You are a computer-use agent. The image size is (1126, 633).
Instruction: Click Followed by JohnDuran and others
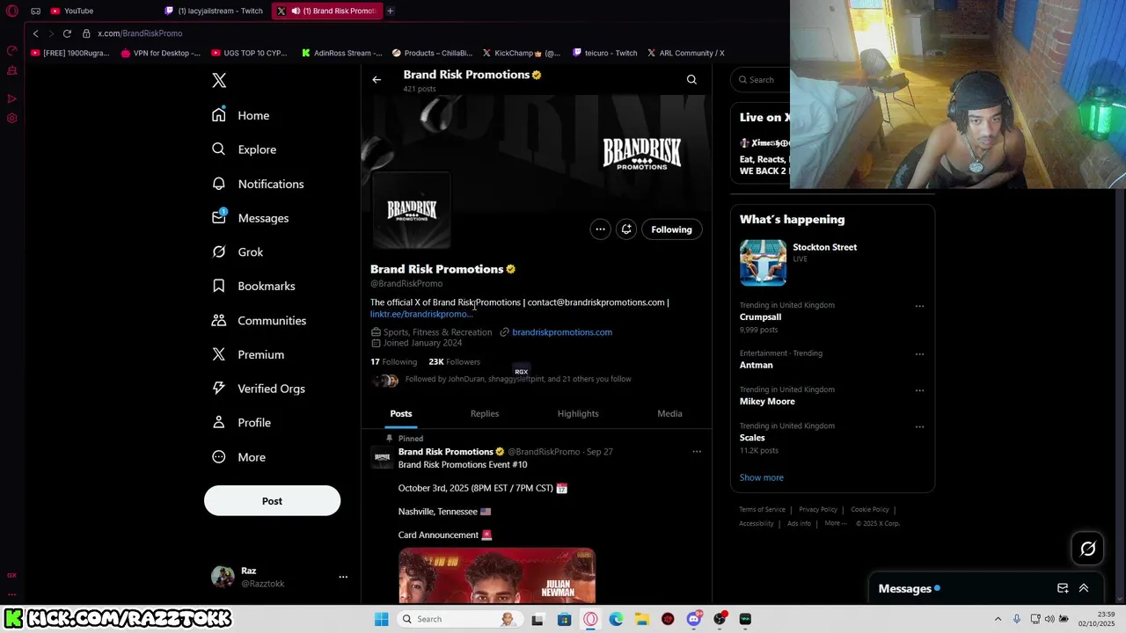(x=518, y=379)
